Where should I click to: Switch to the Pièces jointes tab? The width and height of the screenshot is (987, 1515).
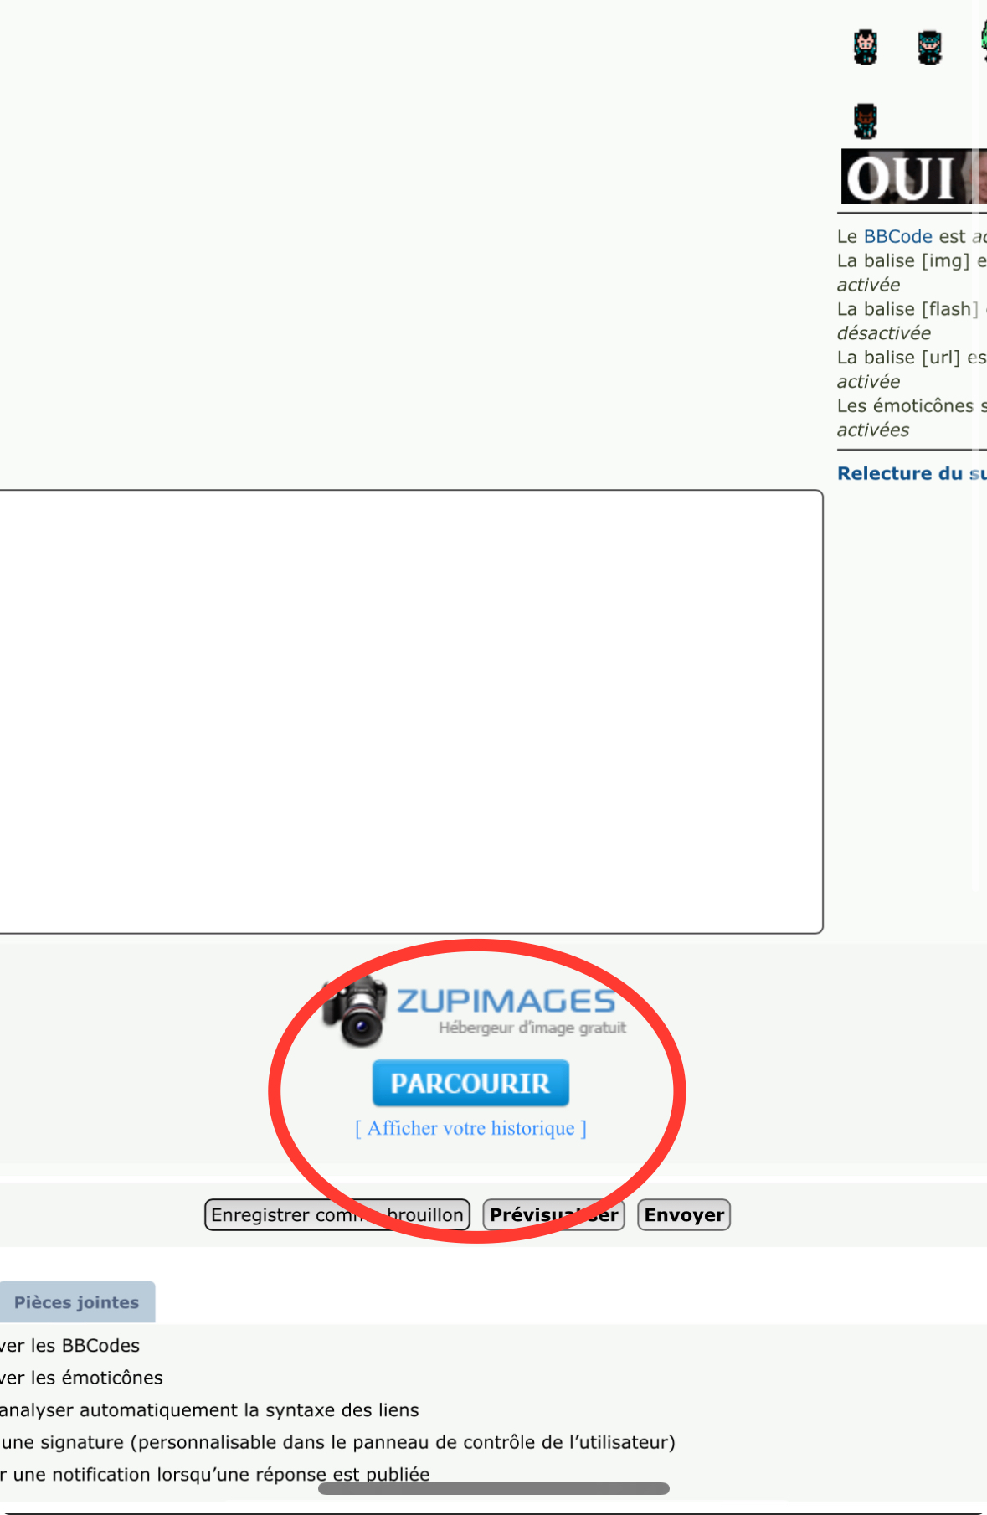pos(77,1302)
